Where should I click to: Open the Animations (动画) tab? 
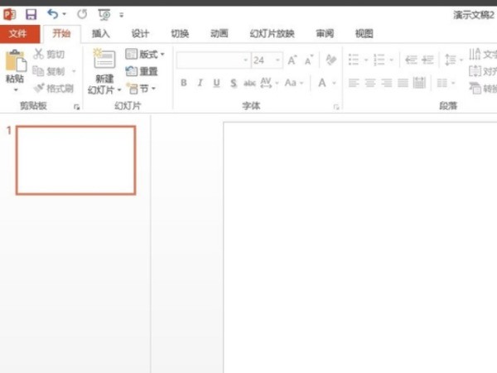pyautogui.click(x=219, y=34)
